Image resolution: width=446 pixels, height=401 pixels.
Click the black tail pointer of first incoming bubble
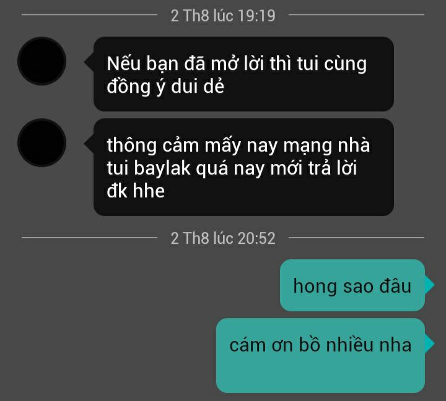point(89,62)
